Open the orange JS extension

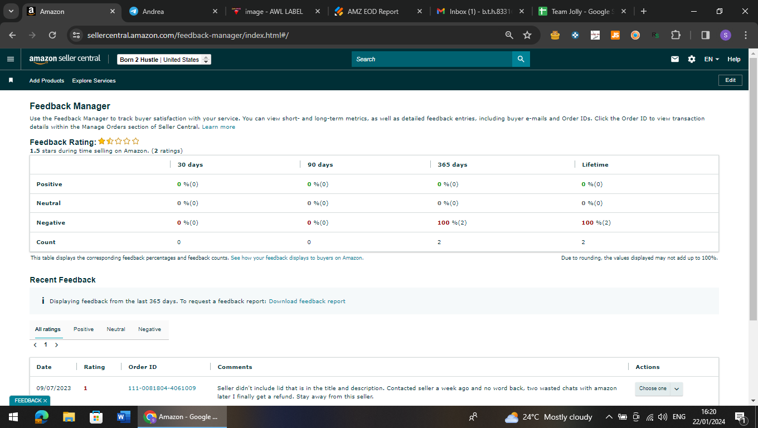[615, 35]
